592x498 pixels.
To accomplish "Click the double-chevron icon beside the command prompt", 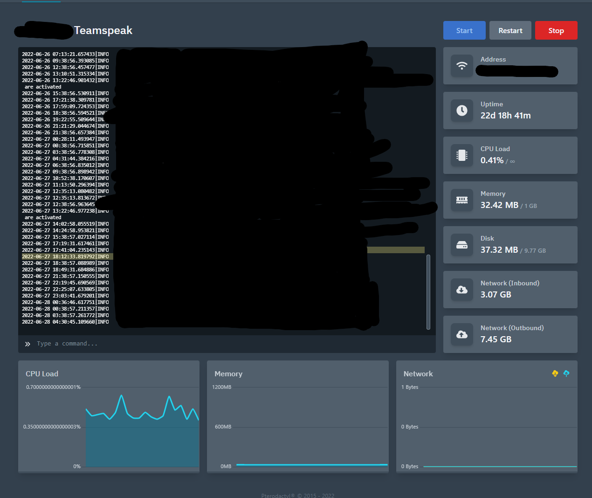I will [28, 344].
